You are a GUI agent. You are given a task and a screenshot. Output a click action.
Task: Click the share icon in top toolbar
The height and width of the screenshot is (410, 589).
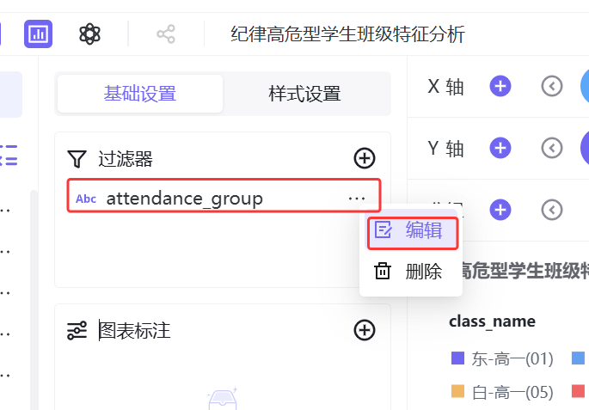pyautogui.click(x=166, y=34)
